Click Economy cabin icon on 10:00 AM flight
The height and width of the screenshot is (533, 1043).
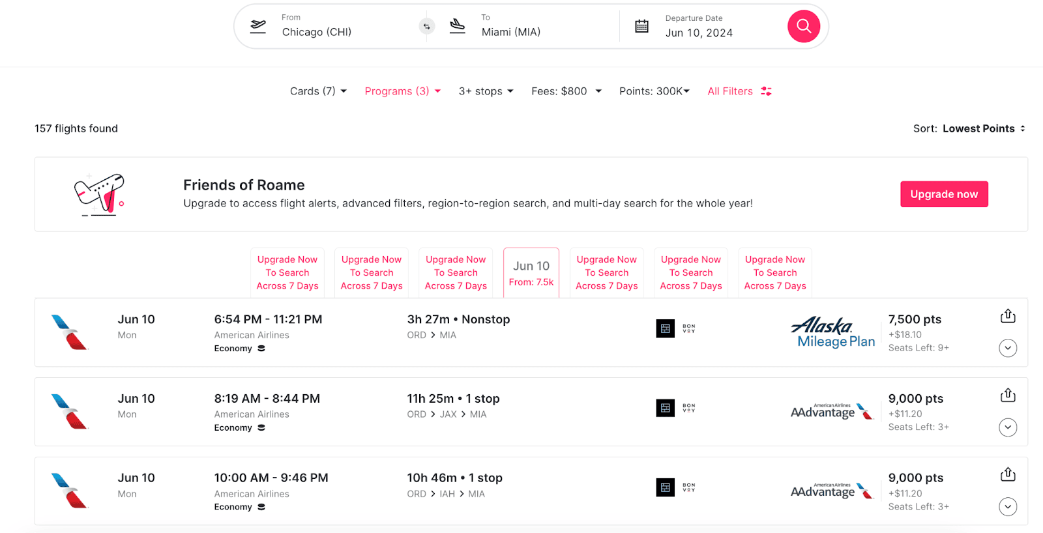point(261,507)
